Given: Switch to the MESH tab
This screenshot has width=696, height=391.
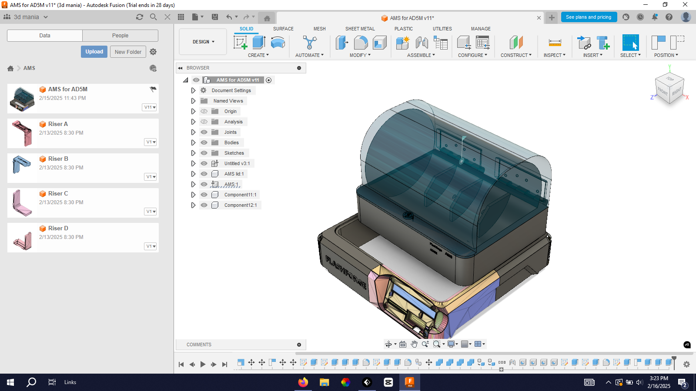Looking at the screenshot, I should tap(320, 29).
